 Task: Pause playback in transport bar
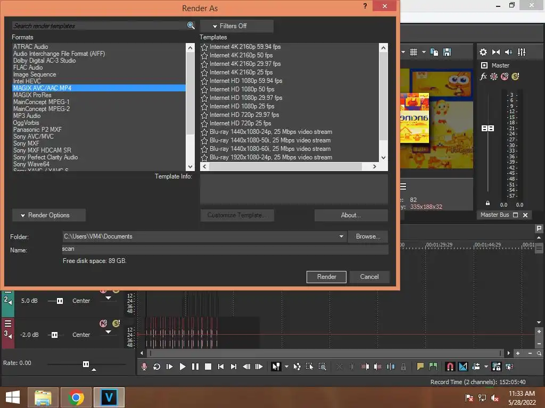195,367
